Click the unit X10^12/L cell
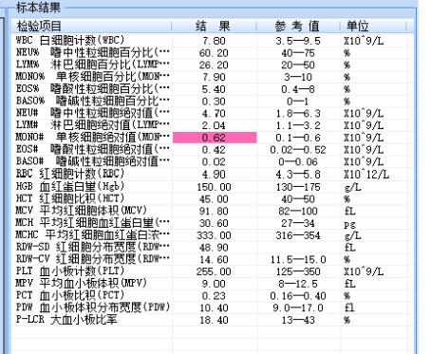This screenshot has width=431, height=354. (x=366, y=175)
